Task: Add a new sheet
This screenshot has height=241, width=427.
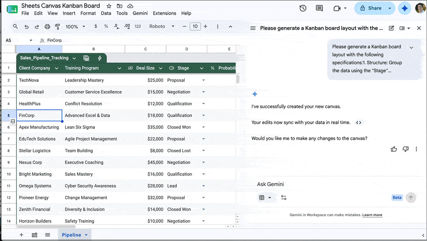Action: pyautogui.click(x=21, y=235)
